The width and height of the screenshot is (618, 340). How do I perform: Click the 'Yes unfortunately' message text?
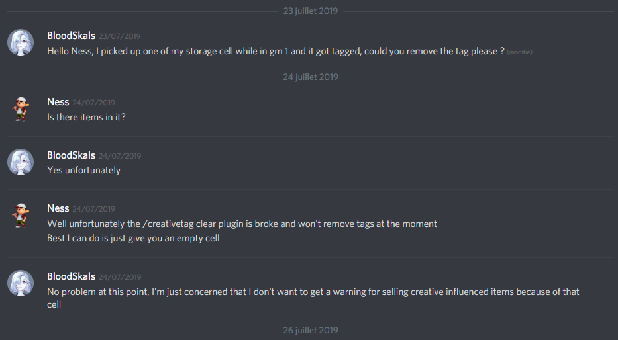click(x=83, y=170)
